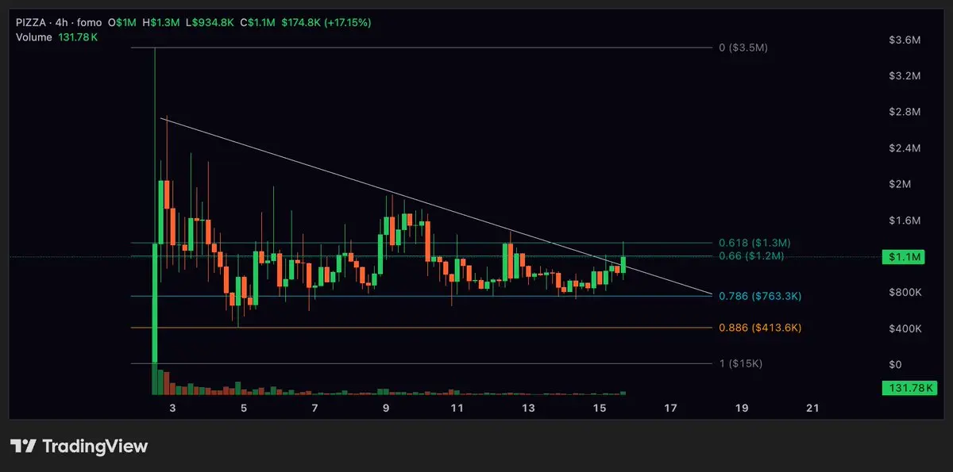The width and height of the screenshot is (953, 472).
Task: Click date 9 on the time axis
Action: point(386,408)
